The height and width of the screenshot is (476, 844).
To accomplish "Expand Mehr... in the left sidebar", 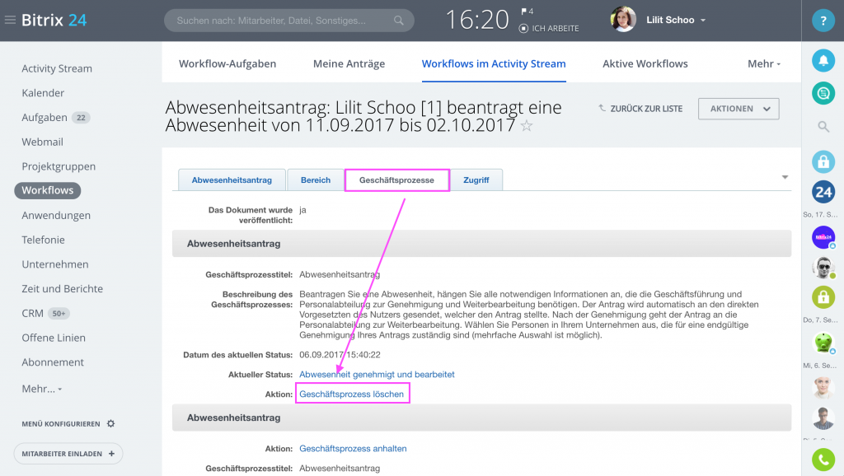I will (x=41, y=389).
